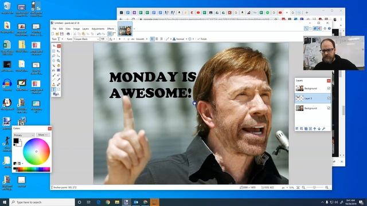367x206 pixels.
Task: Select the Line/Curve tool
Action: (58, 89)
